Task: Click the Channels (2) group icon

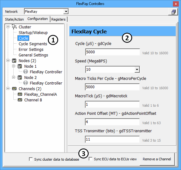Action: 14,89
